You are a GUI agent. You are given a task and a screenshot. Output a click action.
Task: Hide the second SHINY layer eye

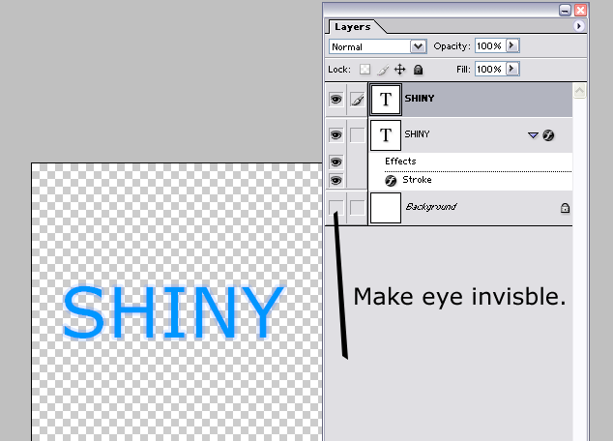336,135
